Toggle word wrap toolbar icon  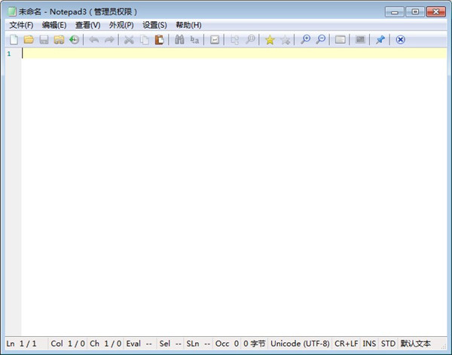(215, 39)
